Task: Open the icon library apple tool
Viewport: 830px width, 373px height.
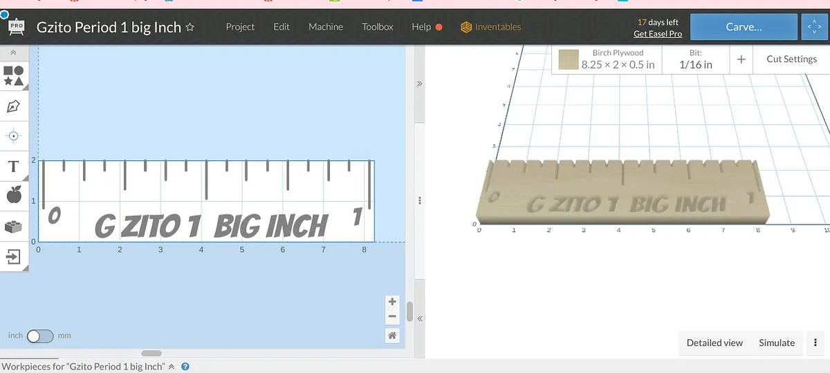Action: pos(14,196)
